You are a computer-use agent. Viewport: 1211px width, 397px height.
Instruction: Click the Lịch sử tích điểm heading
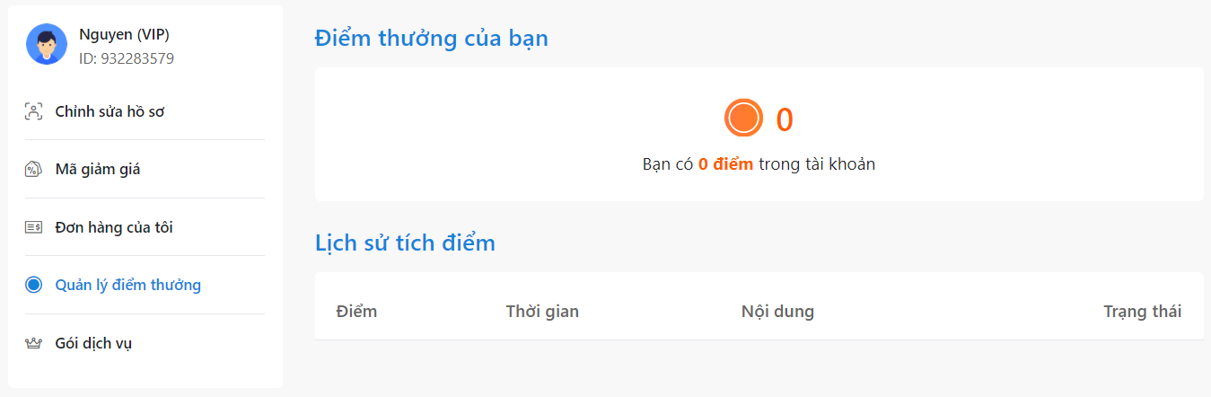coord(405,243)
